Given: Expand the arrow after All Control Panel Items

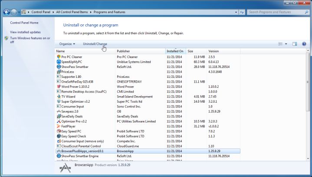Looking at the screenshot, I should [x=91, y=12].
